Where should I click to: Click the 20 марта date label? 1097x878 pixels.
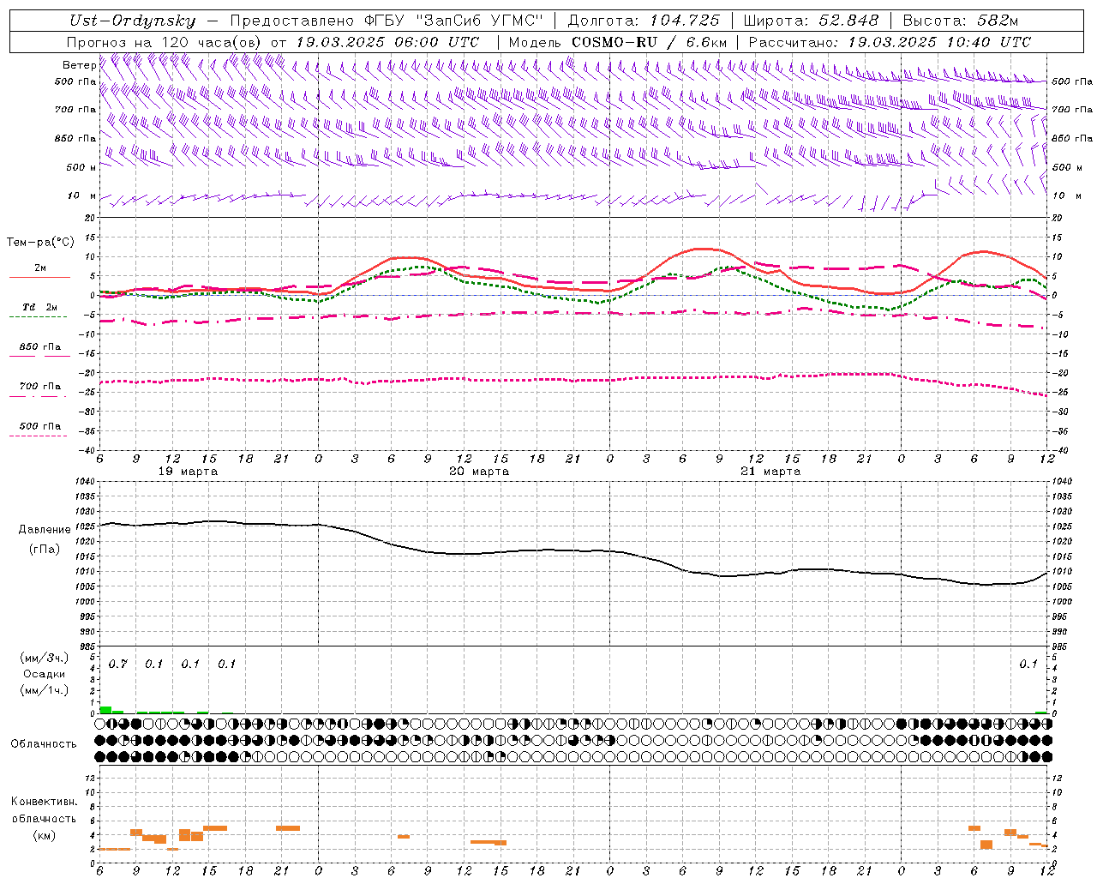click(x=480, y=472)
